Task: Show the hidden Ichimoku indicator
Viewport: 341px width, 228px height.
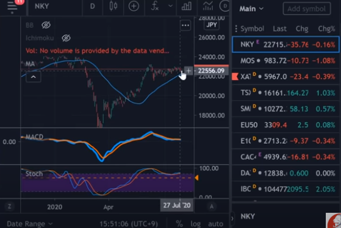Action: pyautogui.click(x=66, y=38)
